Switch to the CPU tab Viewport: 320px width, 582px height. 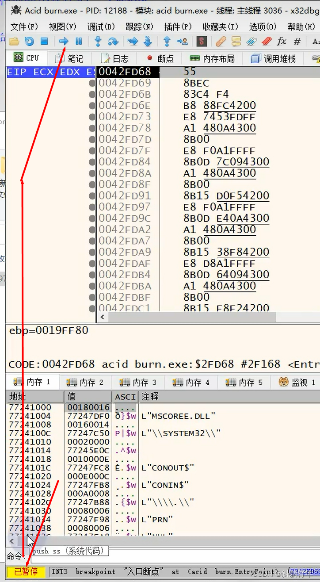[x=27, y=58]
